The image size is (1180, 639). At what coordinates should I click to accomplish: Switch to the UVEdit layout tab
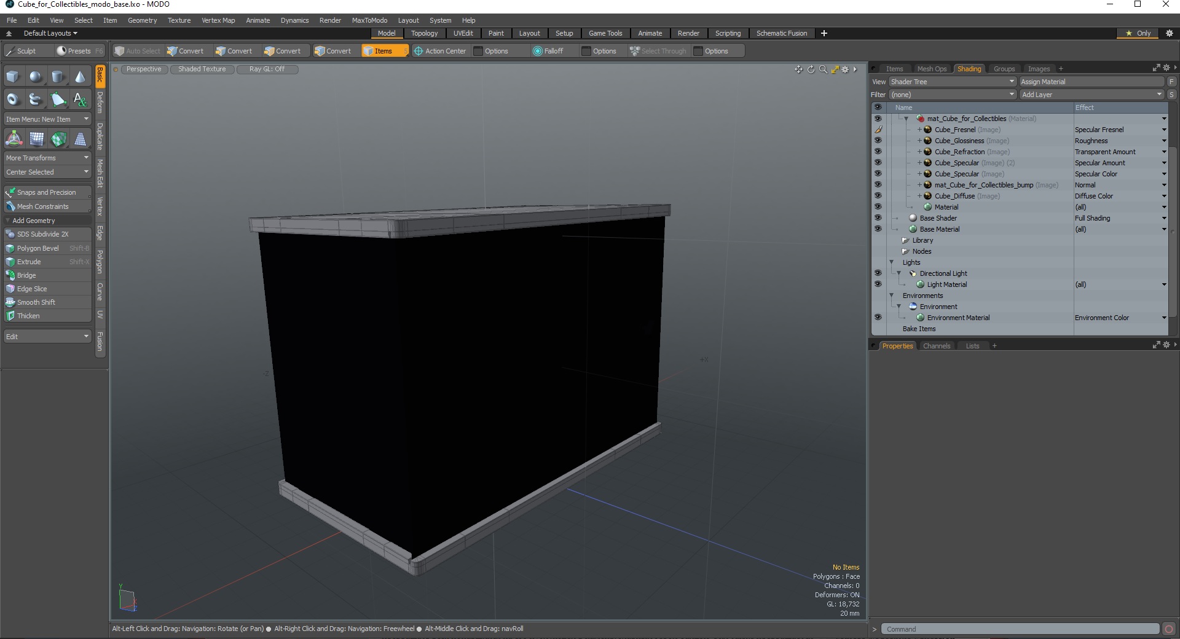[463, 33]
